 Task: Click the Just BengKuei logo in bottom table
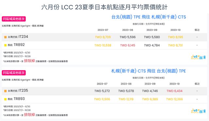point(198,111)
